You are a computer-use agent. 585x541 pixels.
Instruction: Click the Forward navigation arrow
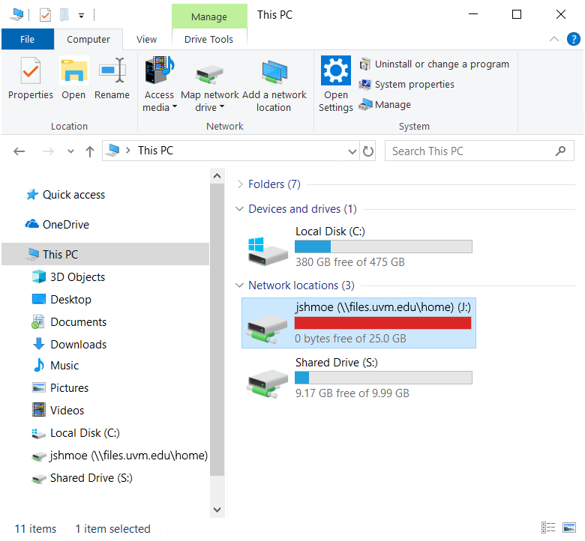coord(48,151)
